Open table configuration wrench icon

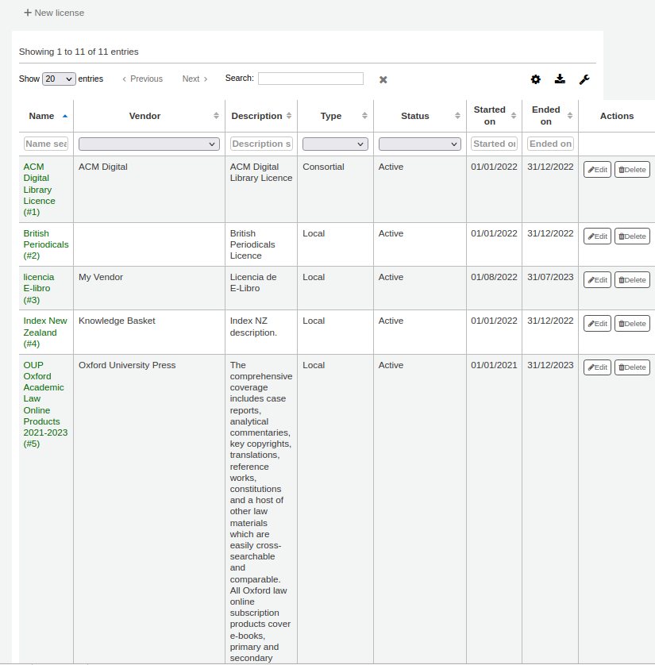(x=584, y=79)
